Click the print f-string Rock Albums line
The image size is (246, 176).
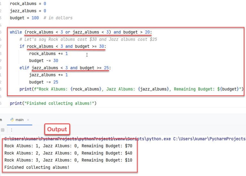131,89
